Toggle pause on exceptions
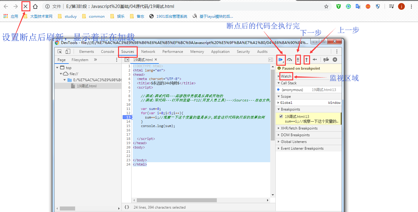418x212 pixels. (335, 60)
